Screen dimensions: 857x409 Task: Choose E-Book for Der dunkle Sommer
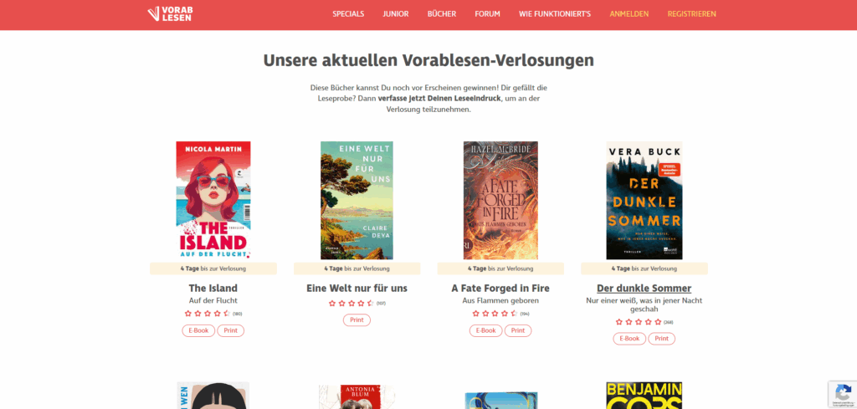[x=629, y=339]
